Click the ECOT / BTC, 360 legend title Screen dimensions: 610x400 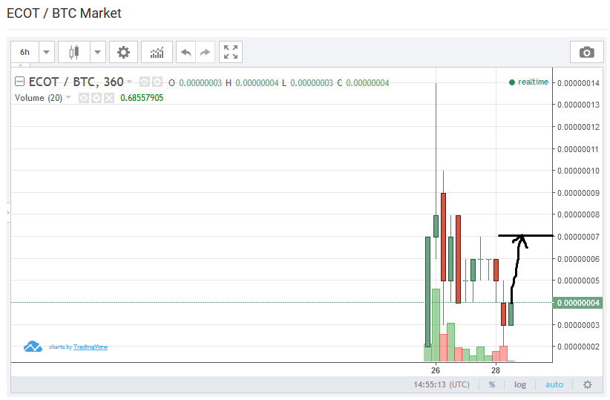click(76, 82)
